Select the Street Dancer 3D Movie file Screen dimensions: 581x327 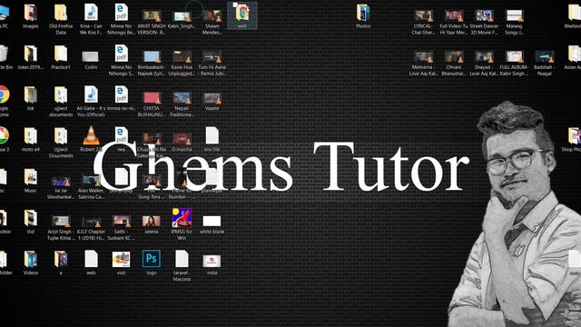tap(484, 15)
